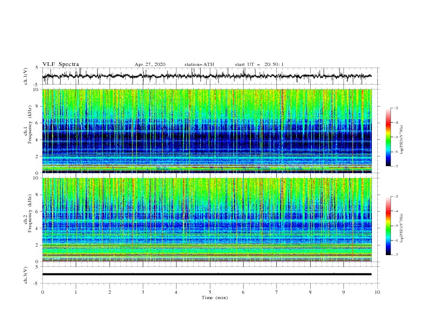Click time axis tick label "5"

[x=210, y=292]
